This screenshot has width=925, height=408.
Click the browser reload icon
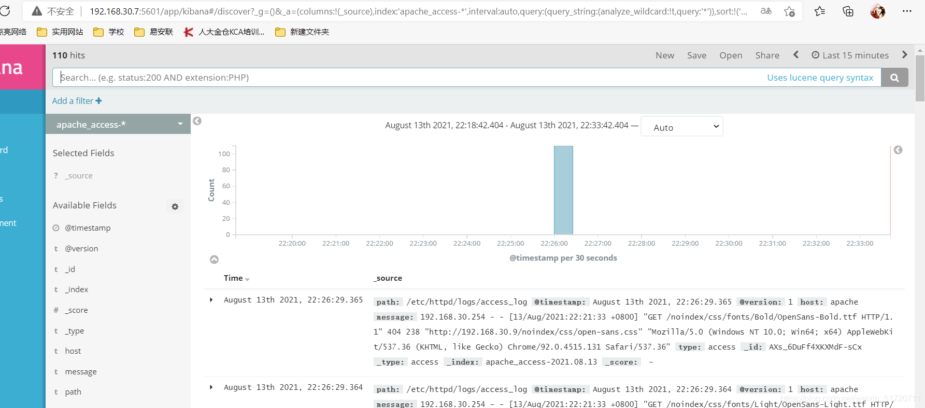pos(5,11)
